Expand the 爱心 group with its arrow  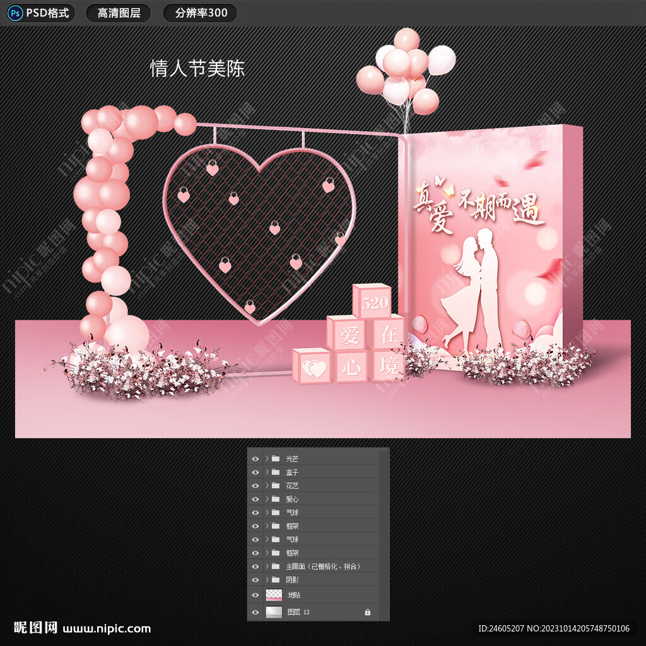click(267, 499)
